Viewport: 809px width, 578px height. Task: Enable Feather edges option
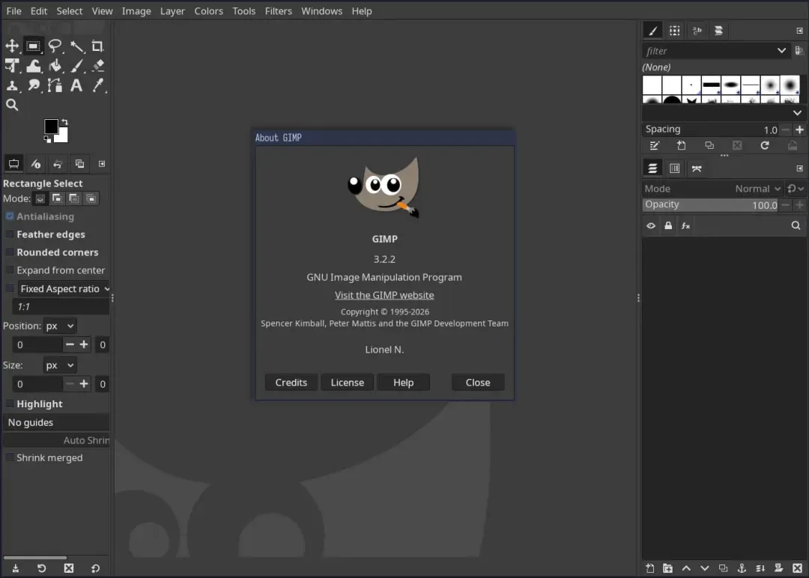pos(10,234)
